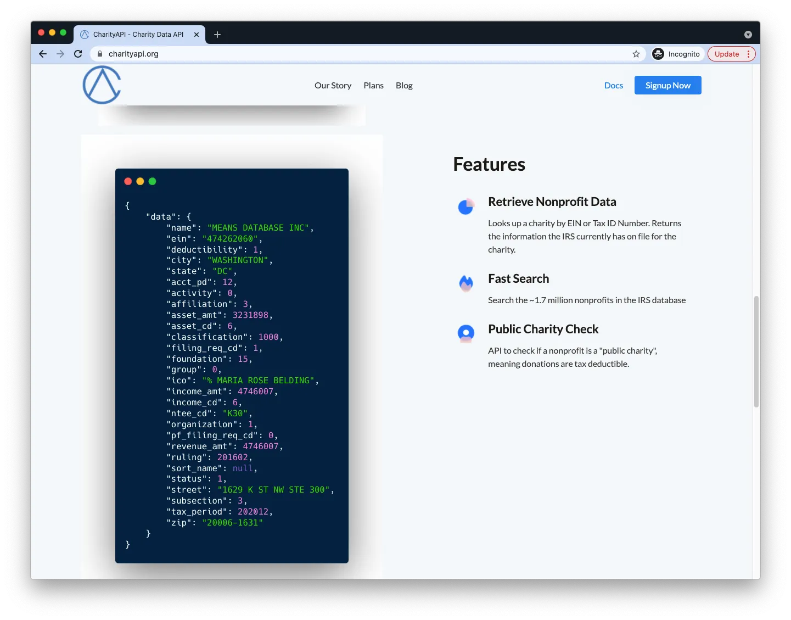Reload the charityapi.org page
The height and width of the screenshot is (620, 791).
78,54
